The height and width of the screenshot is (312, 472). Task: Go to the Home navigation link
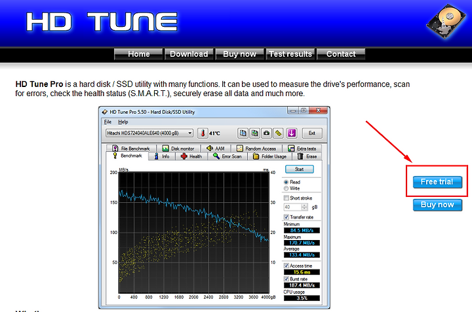138,54
